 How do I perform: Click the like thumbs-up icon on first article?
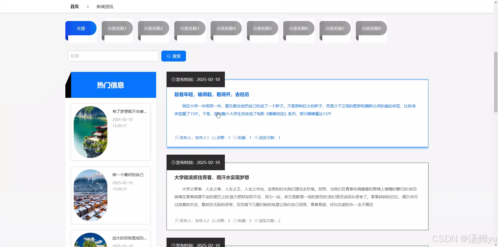(x=214, y=138)
